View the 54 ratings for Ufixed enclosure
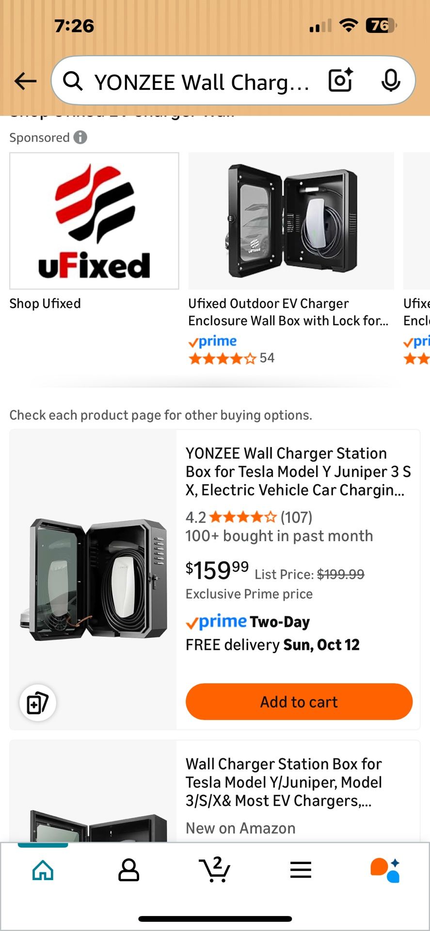430x931 pixels. (x=231, y=358)
